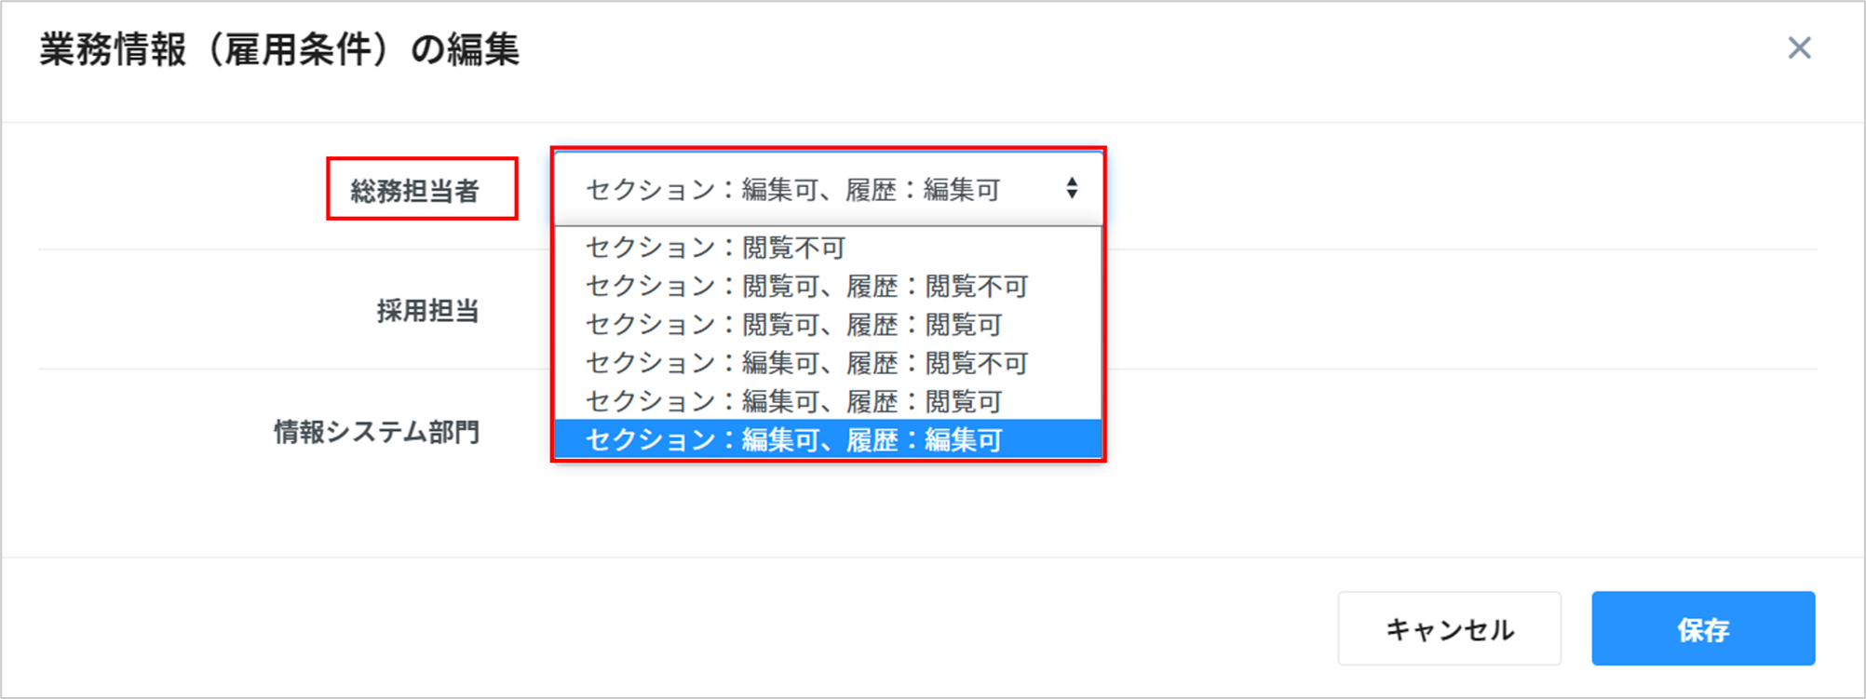Select セクション：編集可、履歴：閲覧不可 option
The width and height of the screenshot is (1866, 699).
click(x=806, y=363)
